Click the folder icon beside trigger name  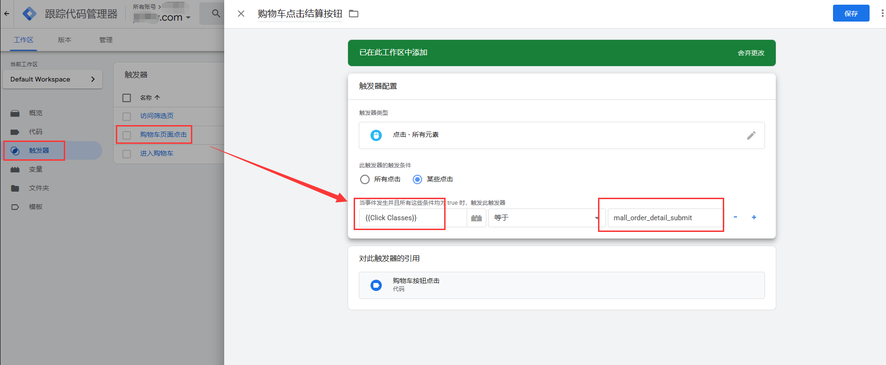pyautogui.click(x=354, y=14)
